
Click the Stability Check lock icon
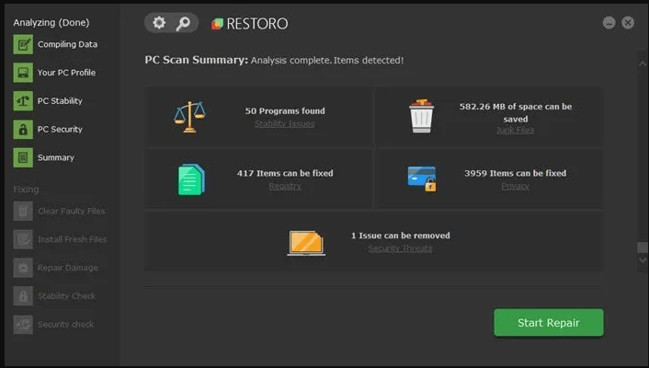click(23, 296)
